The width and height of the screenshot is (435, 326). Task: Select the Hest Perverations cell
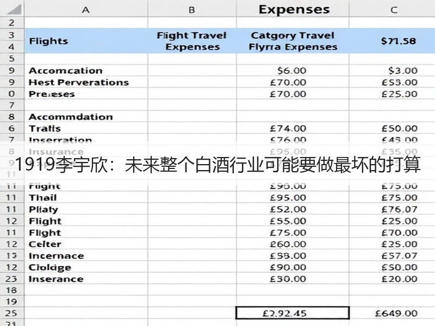86,83
